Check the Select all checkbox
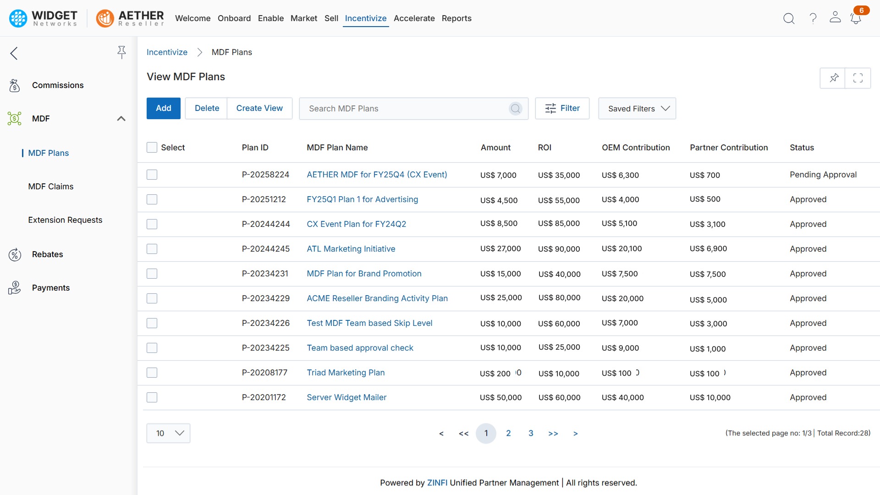 (x=152, y=148)
